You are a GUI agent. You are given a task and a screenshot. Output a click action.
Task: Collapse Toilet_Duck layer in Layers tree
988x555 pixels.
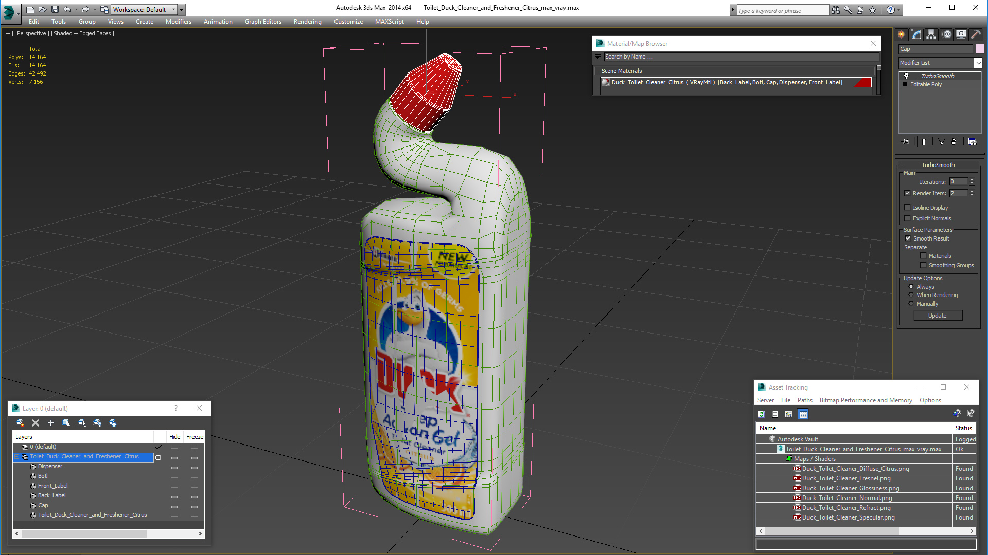point(16,457)
